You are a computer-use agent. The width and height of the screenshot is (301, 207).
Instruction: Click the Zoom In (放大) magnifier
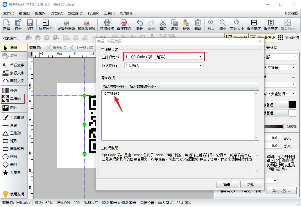pyautogui.click(x=211, y=25)
